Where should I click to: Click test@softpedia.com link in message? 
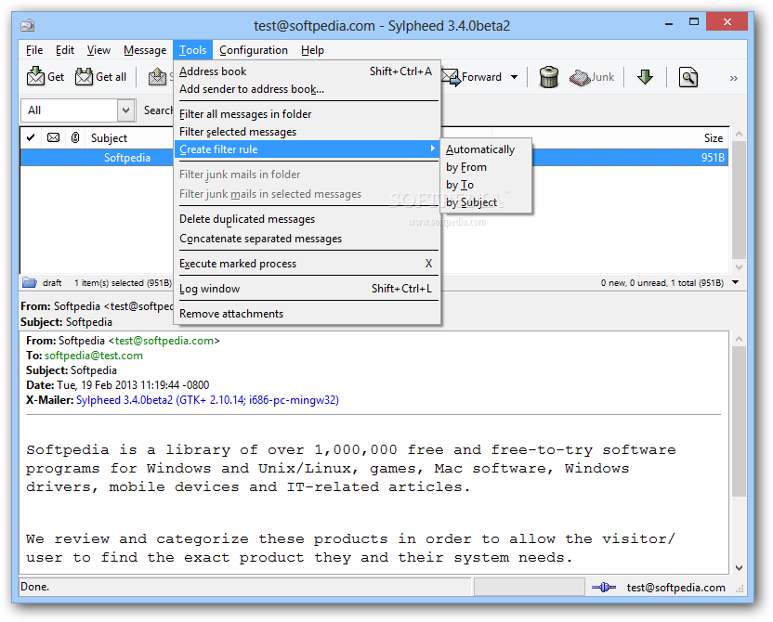click(164, 341)
